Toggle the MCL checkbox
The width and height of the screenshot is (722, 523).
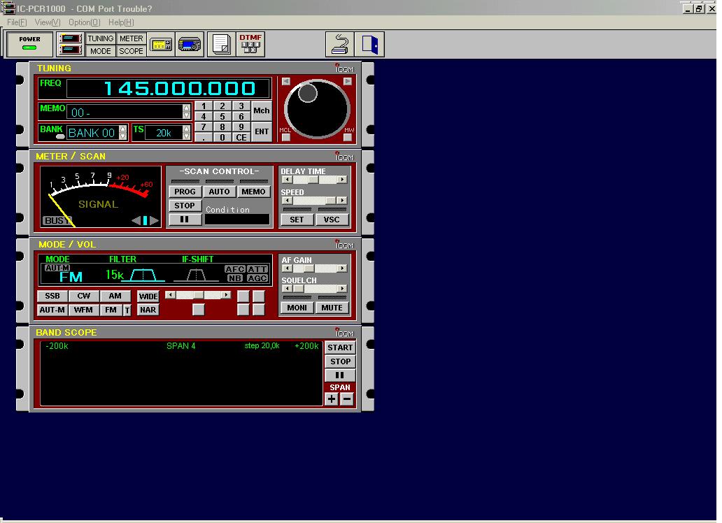[286, 137]
